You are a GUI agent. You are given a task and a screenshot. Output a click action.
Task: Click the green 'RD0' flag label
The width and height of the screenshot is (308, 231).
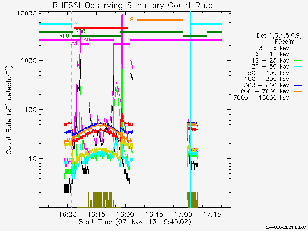pos(80,31)
